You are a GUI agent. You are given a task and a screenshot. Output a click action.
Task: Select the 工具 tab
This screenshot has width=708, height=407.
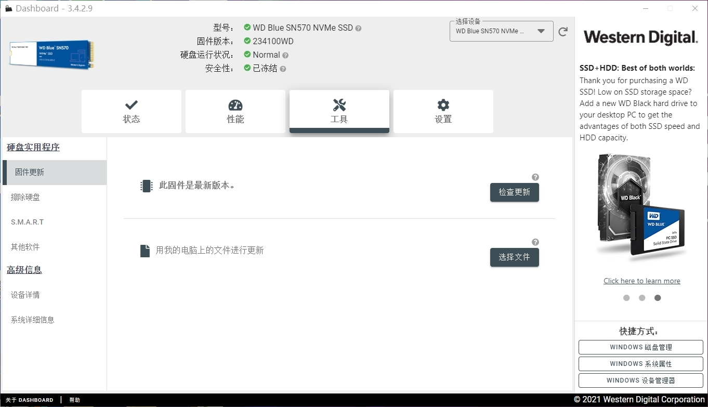click(x=339, y=111)
